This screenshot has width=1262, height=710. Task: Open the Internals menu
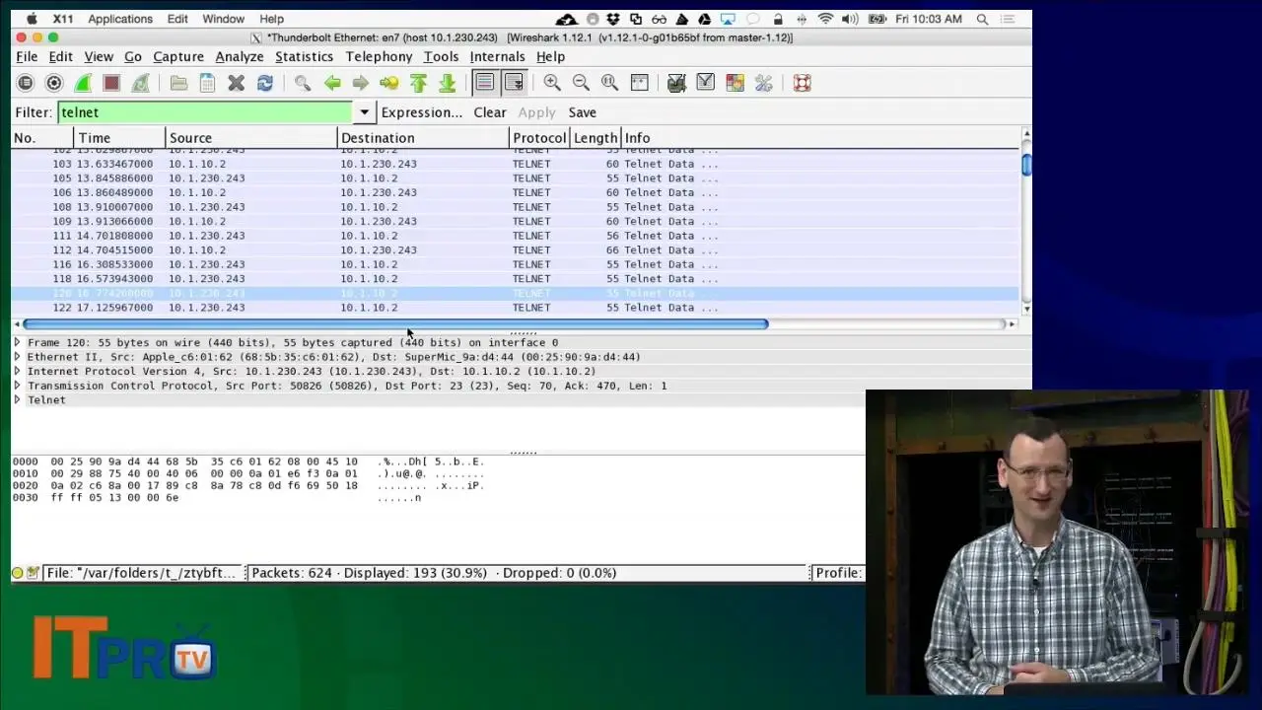[497, 57]
